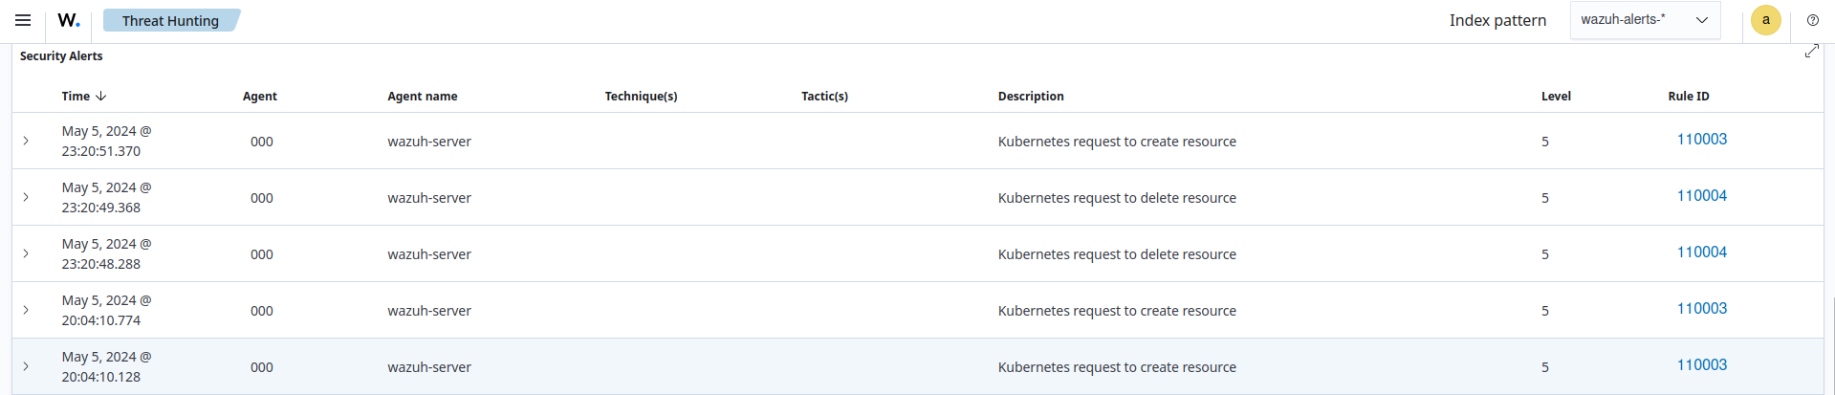The image size is (1835, 395).
Task: Open rule ID 110003 in first row
Action: point(1701,140)
